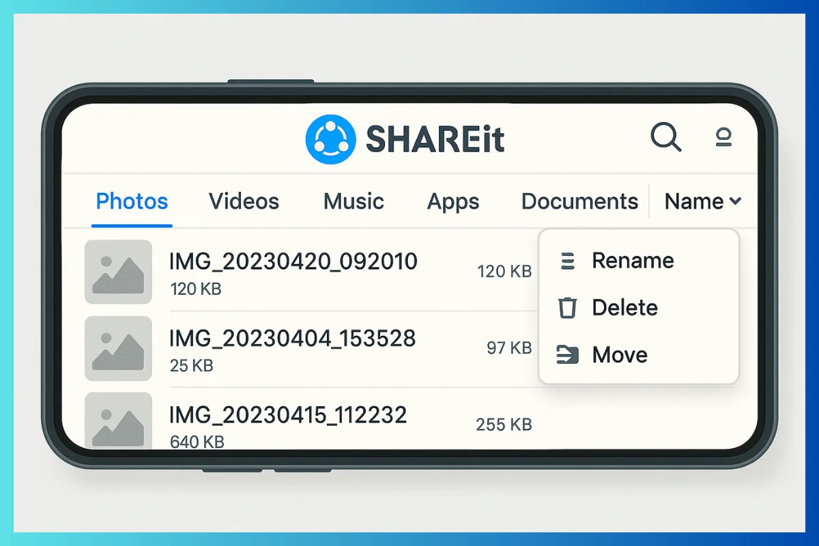Open thumbnail of IMG_20230404_153528

118,349
